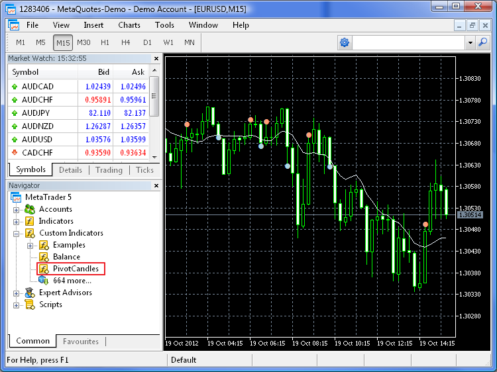Switch to the Symbols tab
The height and width of the screenshot is (372, 497).
click(30, 169)
